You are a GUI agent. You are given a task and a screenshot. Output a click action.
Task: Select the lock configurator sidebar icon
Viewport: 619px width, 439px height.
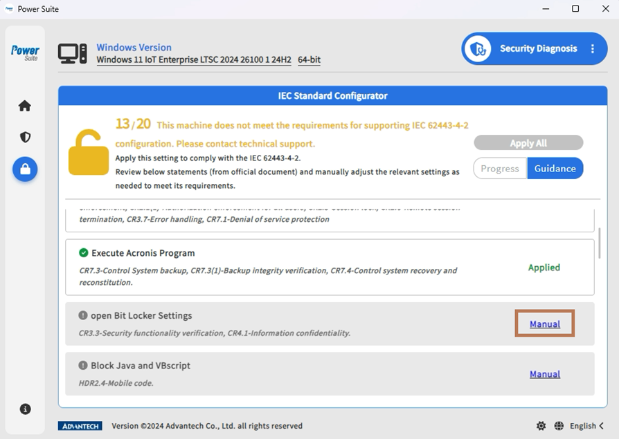(x=25, y=169)
